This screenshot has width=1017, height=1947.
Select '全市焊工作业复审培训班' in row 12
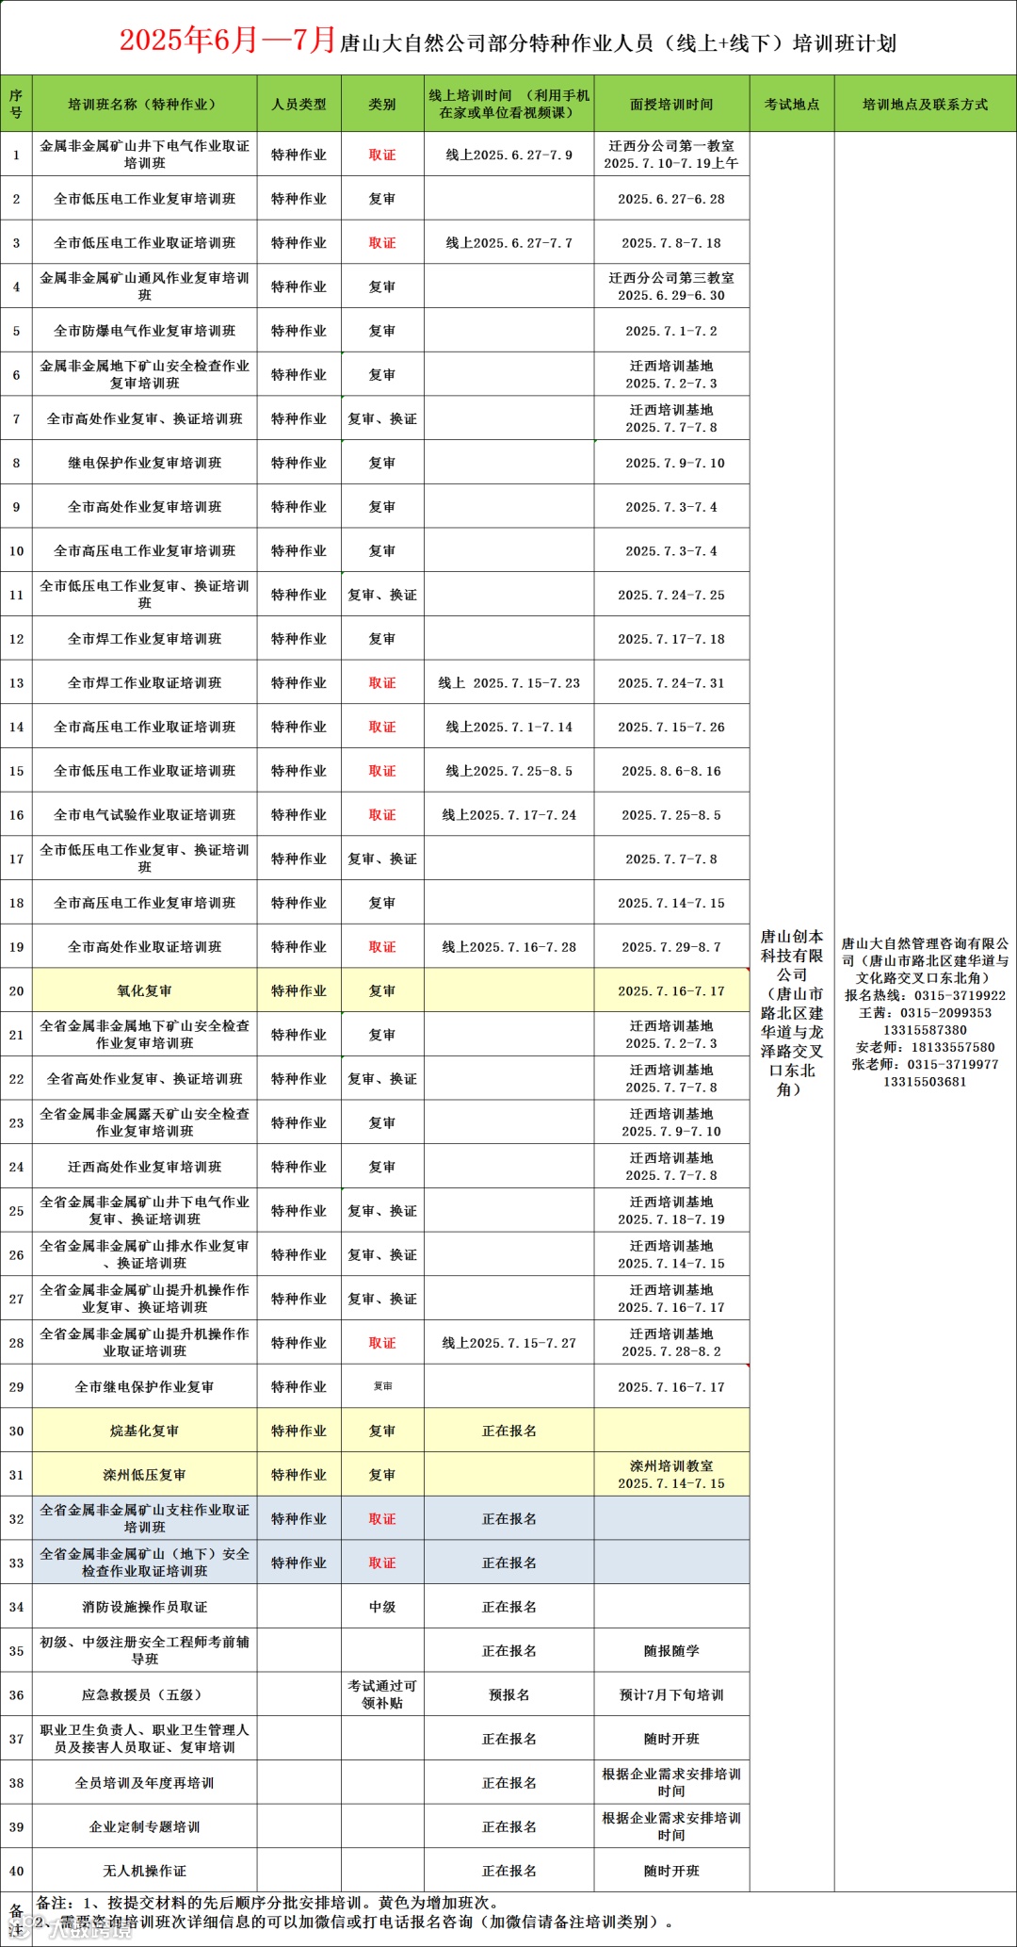(x=144, y=639)
